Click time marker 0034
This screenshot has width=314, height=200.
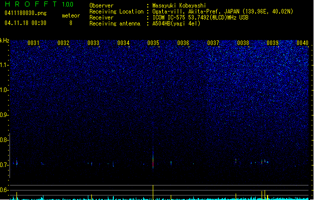123,42
